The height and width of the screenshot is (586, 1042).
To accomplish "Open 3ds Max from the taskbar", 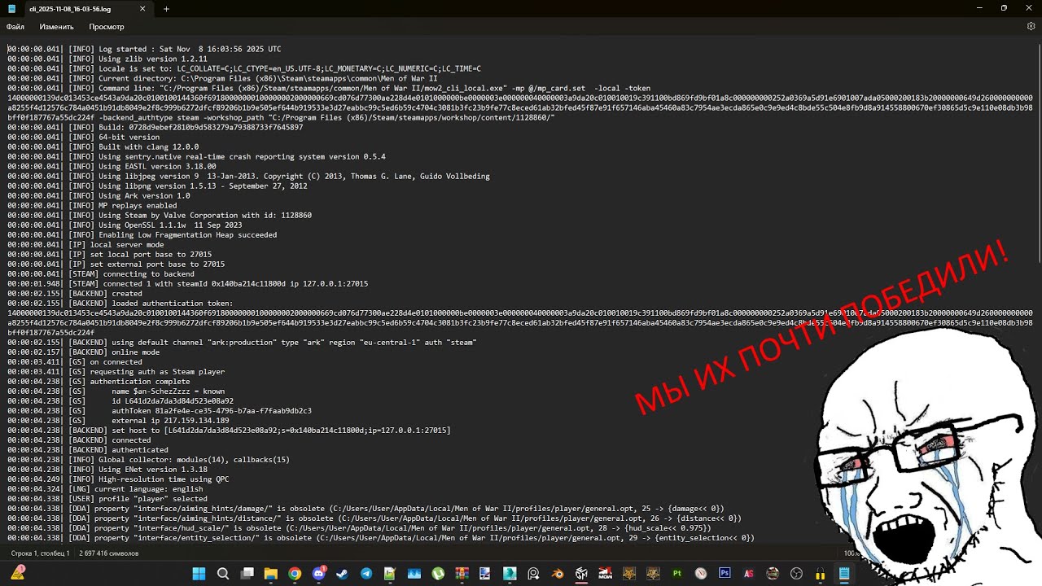I will (510, 574).
